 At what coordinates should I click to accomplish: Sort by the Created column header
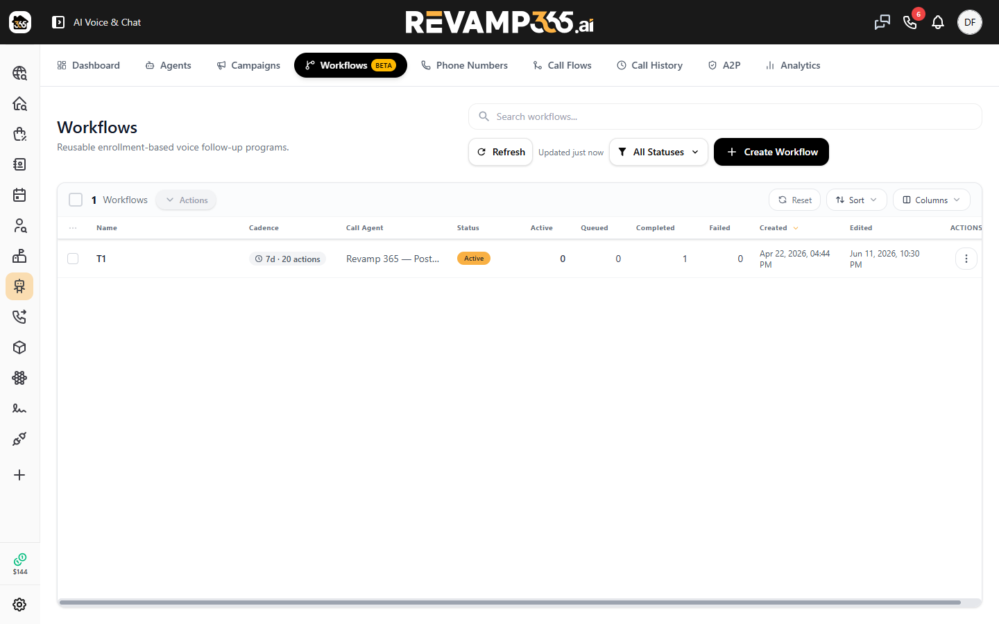coord(778,228)
